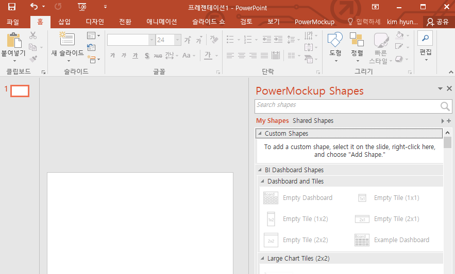Expand the Large Chart Tiles (2x2) group
This screenshot has height=274, width=455.
(262, 259)
